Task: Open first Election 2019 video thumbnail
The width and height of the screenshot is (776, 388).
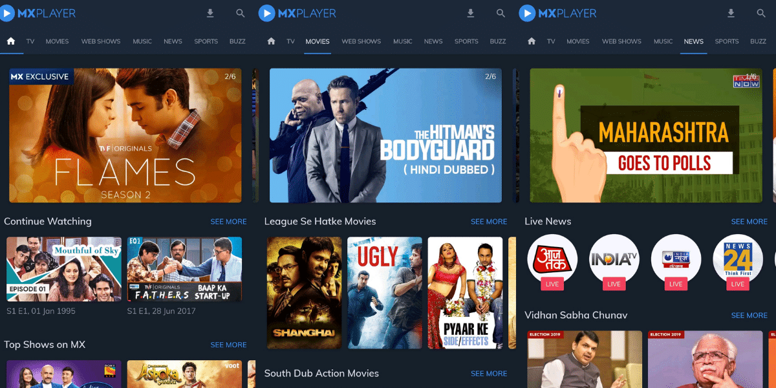Action: [585, 360]
